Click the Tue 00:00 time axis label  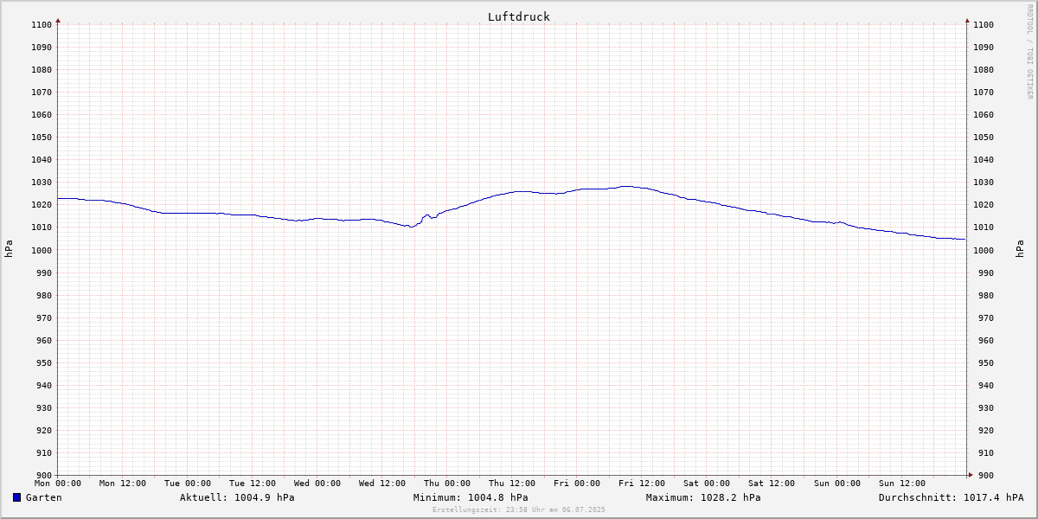tap(188, 484)
